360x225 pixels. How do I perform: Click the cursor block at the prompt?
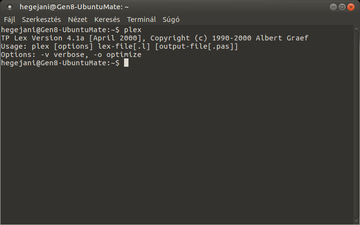pos(126,63)
